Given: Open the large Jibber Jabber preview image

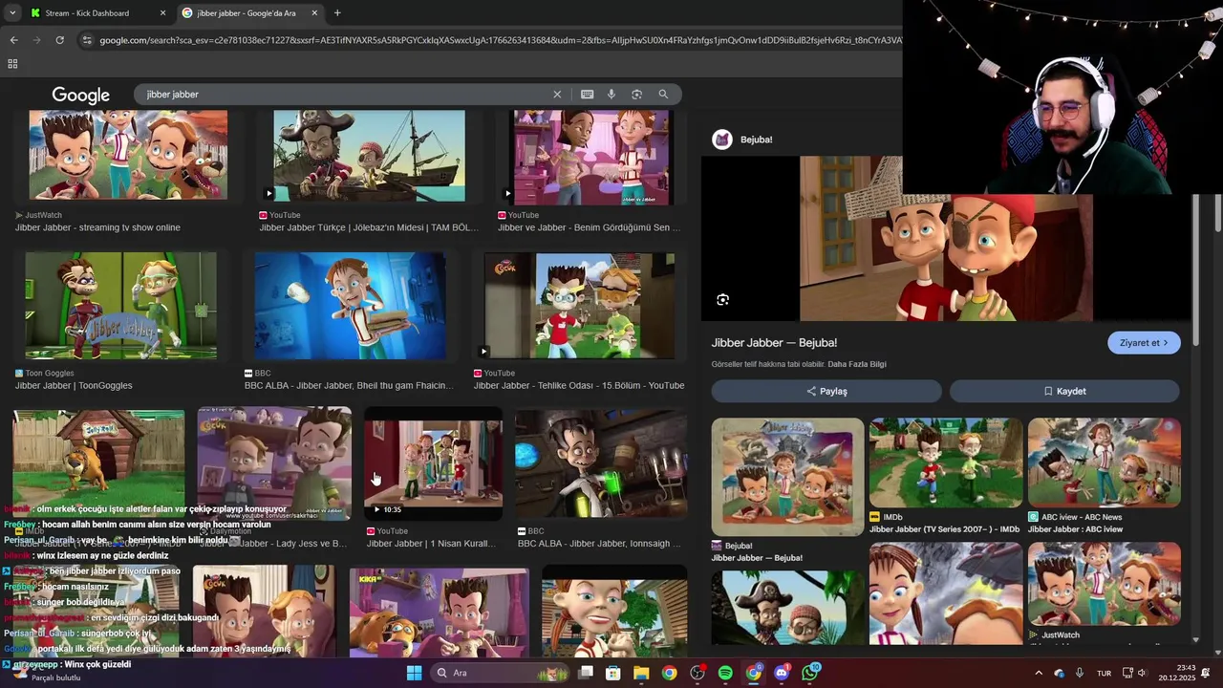Looking at the screenshot, I should pyautogui.click(x=946, y=239).
